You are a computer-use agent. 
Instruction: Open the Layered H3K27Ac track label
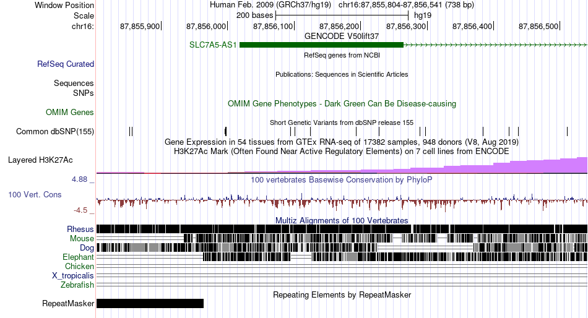(40, 160)
